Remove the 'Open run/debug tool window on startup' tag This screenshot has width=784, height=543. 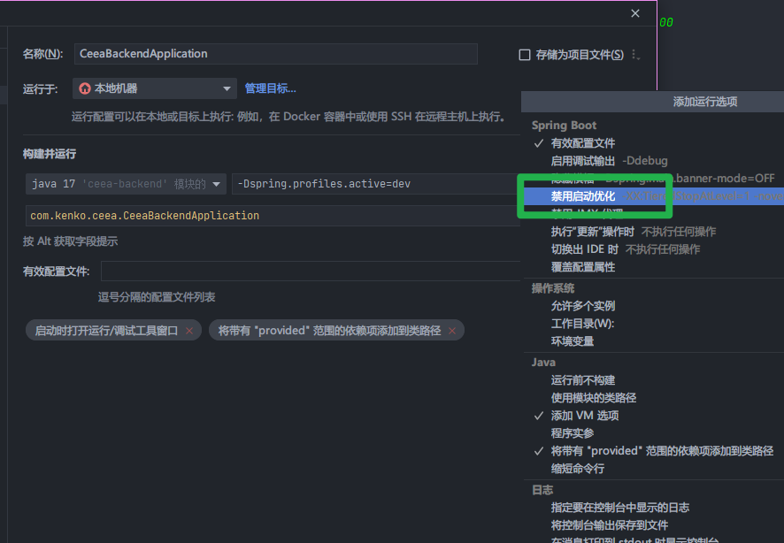coord(188,331)
